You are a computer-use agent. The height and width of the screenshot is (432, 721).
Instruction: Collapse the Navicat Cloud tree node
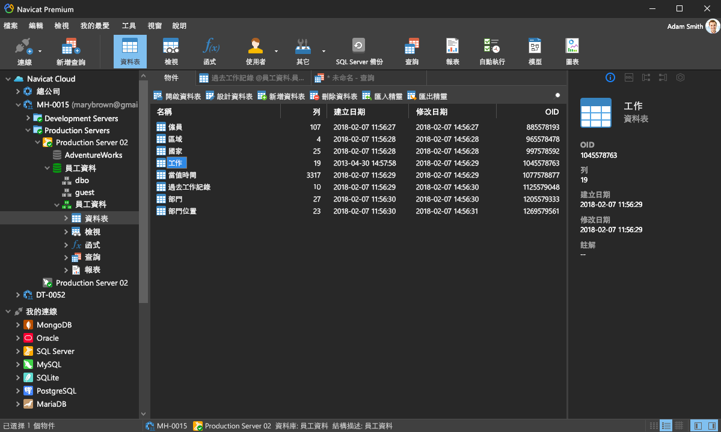8,79
